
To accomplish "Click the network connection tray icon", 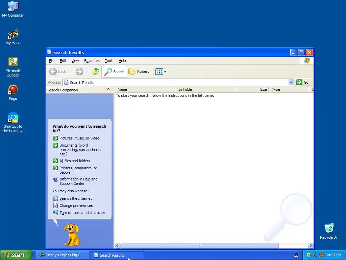I will [x=315, y=255].
